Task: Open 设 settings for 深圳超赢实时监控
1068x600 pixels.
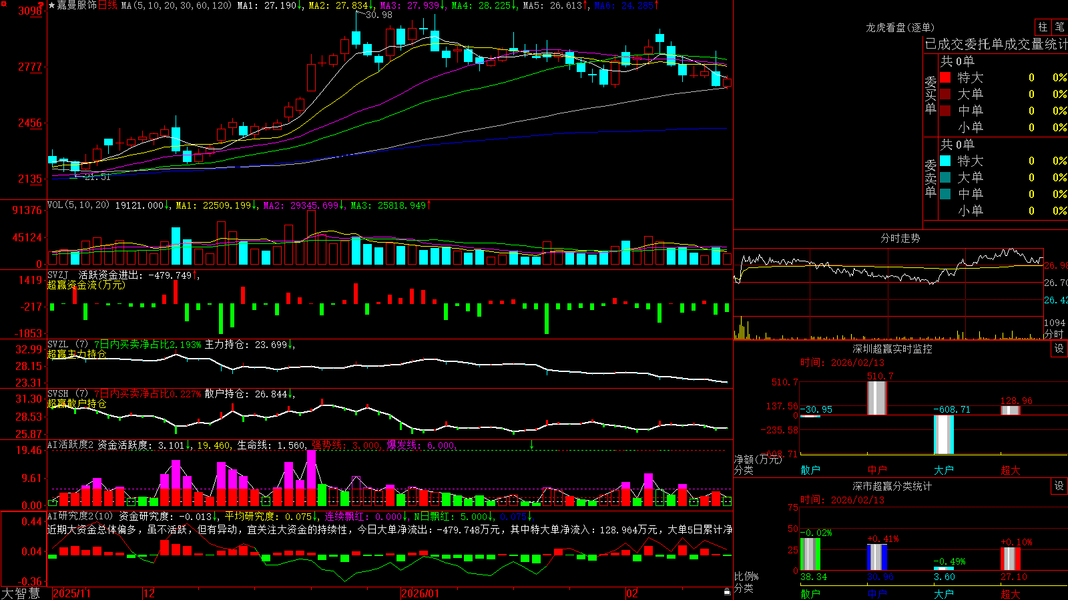Action: pos(1059,349)
